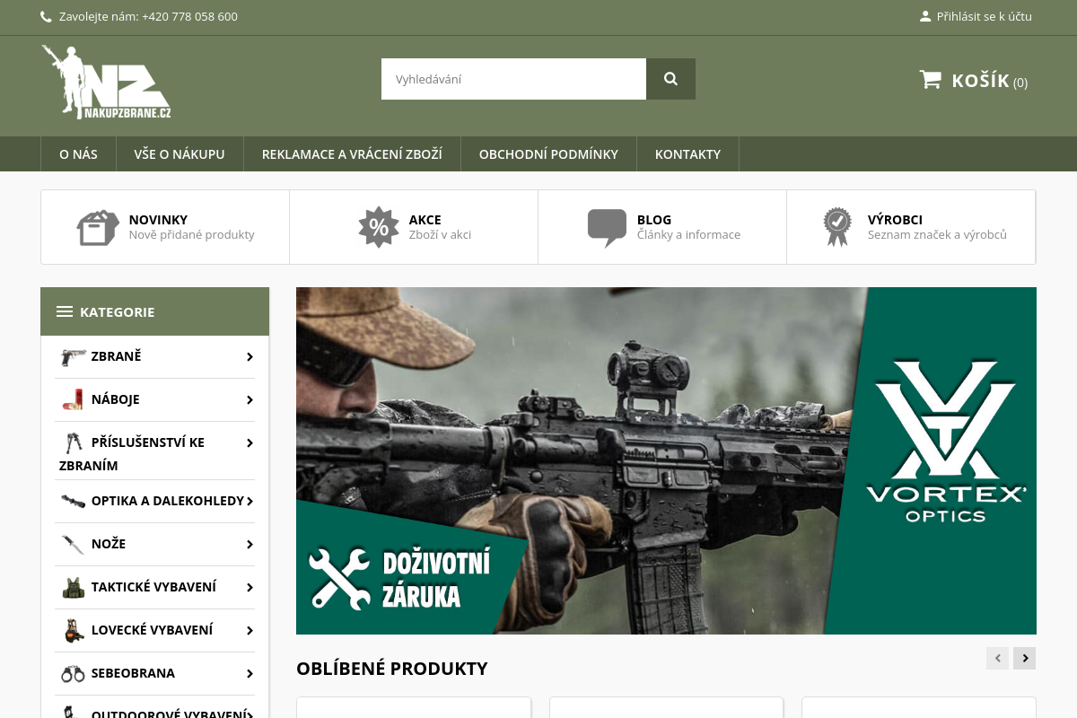The height and width of the screenshot is (718, 1077).
Task: Click the hamburger icon next to Kategorie
Action: pos(65,311)
